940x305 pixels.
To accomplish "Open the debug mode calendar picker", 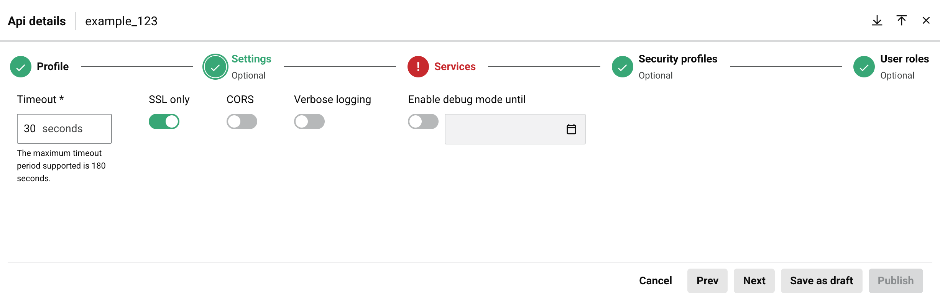I will pos(571,129).
